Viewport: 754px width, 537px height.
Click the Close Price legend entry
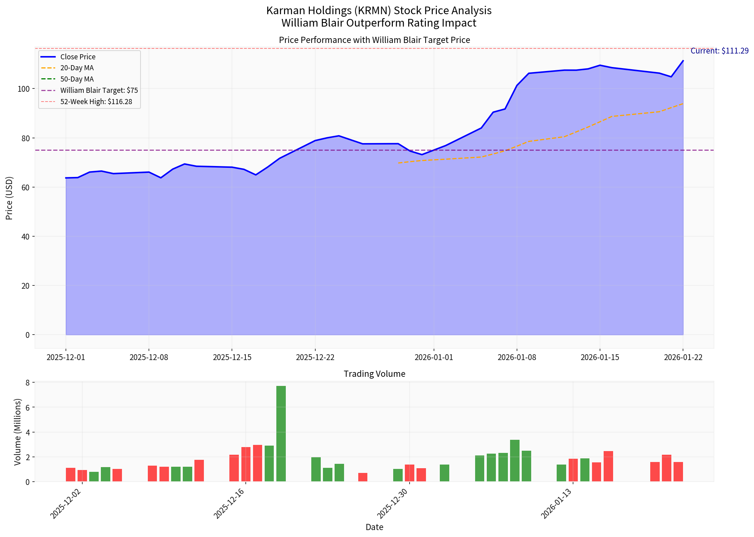(x=78, y=57)
